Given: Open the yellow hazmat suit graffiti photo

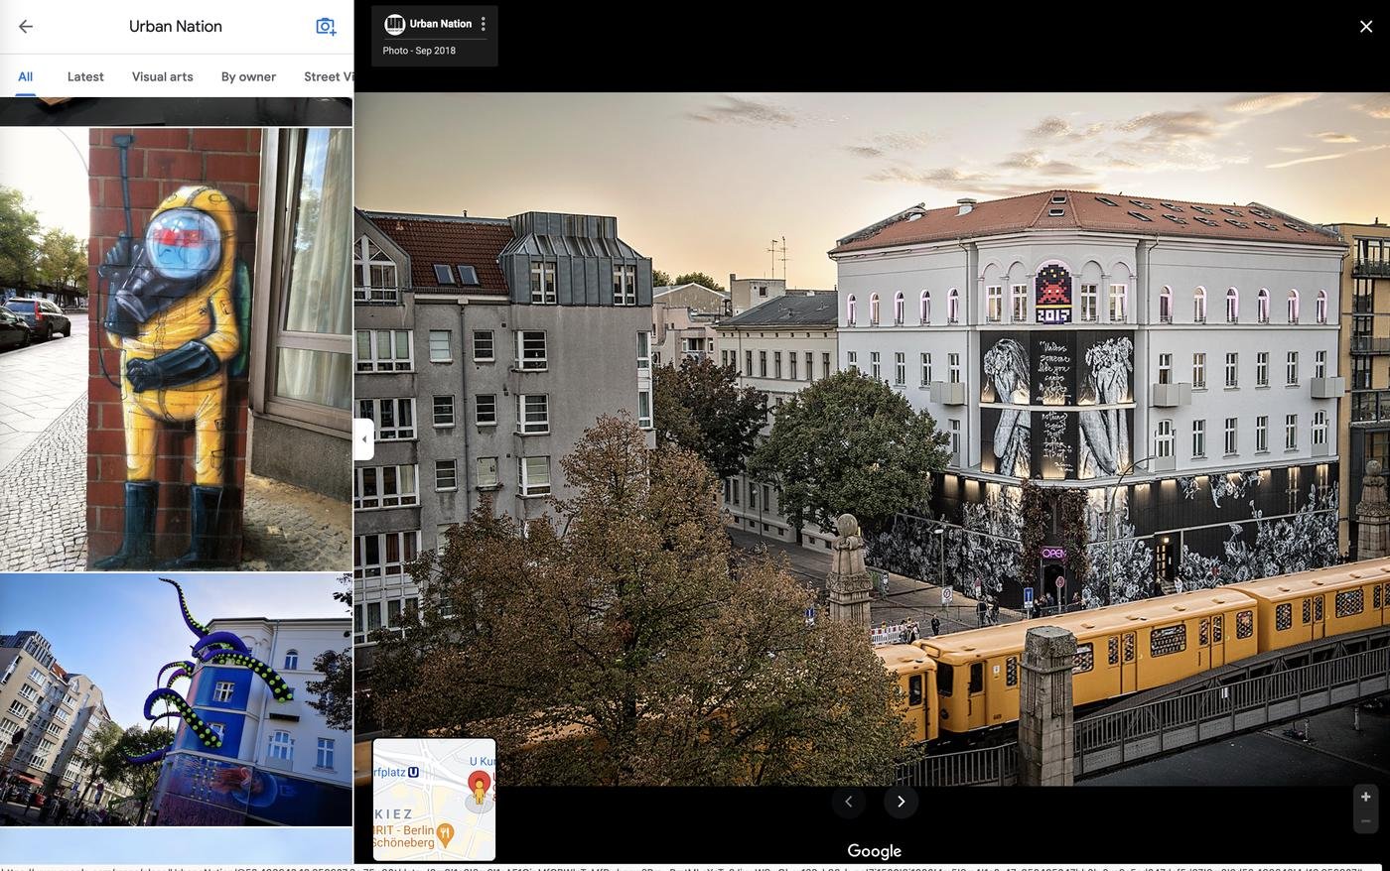Looking at the screenshot, I should [176, 349].
